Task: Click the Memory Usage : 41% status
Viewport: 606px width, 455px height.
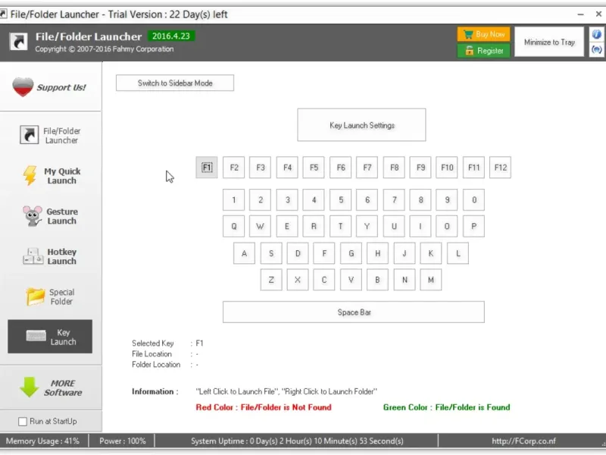Action: click(x=42, y=441)
